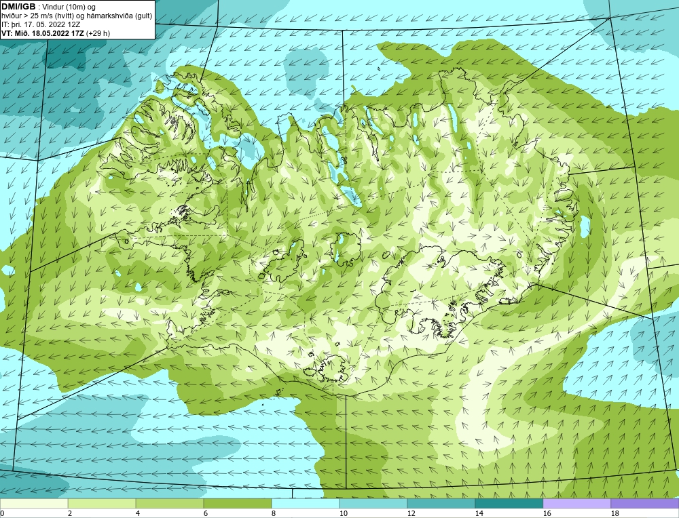Click the purple legend swatch above 18 m/s

pos(645,504)
